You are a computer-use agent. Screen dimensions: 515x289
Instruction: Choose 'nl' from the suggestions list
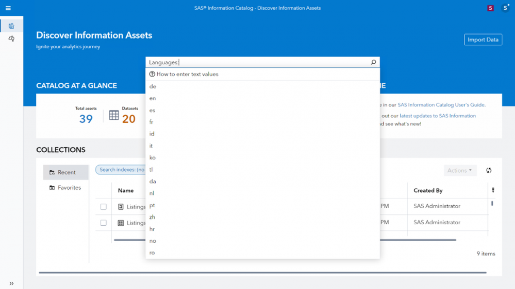(x=263, y=193)
